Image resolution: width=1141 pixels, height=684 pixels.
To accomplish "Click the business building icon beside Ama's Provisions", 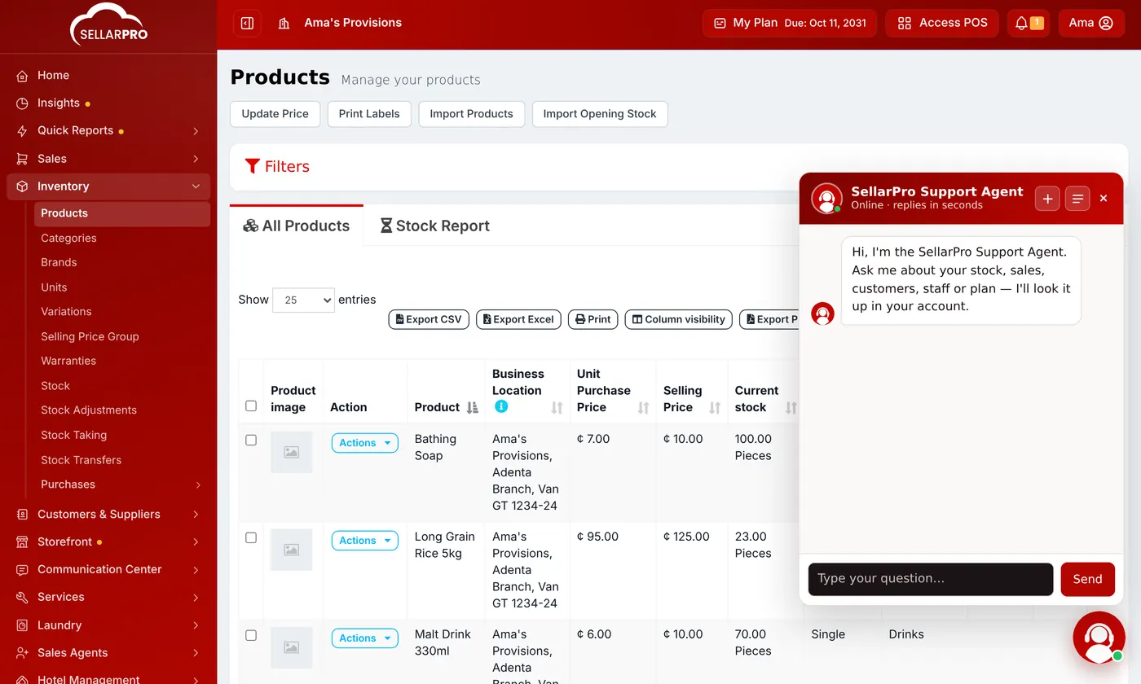I will (x=284, y=23).
